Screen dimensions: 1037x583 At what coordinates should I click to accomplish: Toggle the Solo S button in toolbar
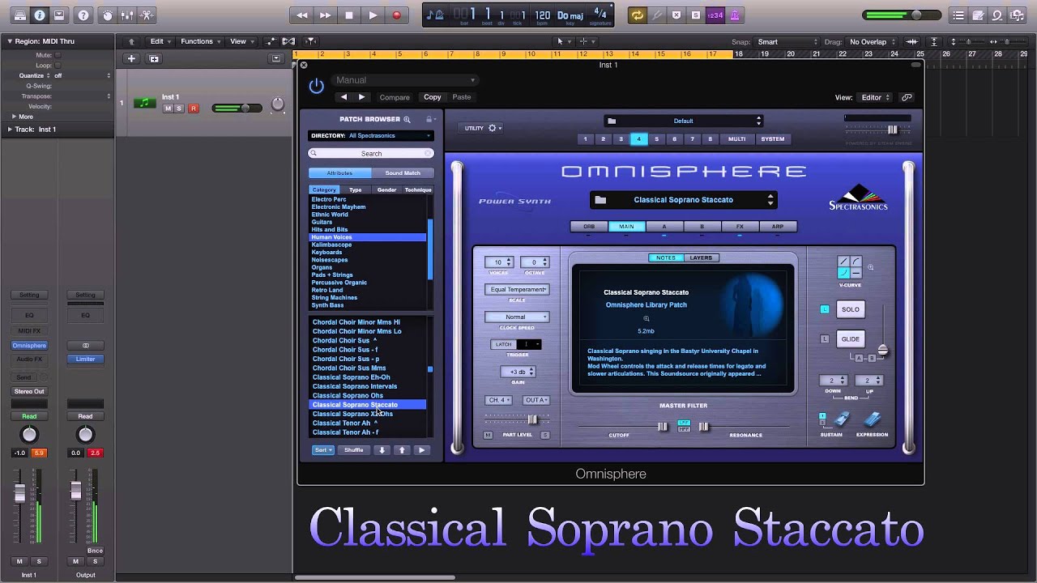[x=696, y=15]
